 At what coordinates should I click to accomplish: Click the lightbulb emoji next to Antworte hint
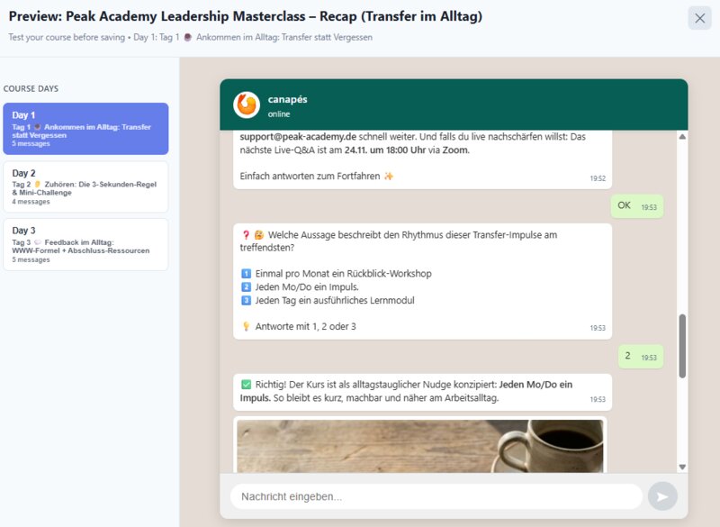tap(246, 326)
